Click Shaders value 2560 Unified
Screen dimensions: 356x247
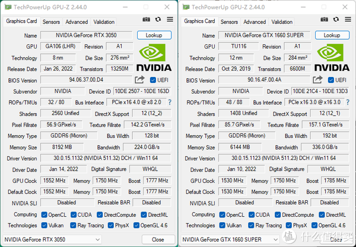pyautogui.click(x=65, y=113)
